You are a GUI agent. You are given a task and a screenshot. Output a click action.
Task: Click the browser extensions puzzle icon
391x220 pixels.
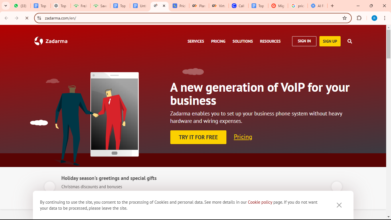[359, 18]
